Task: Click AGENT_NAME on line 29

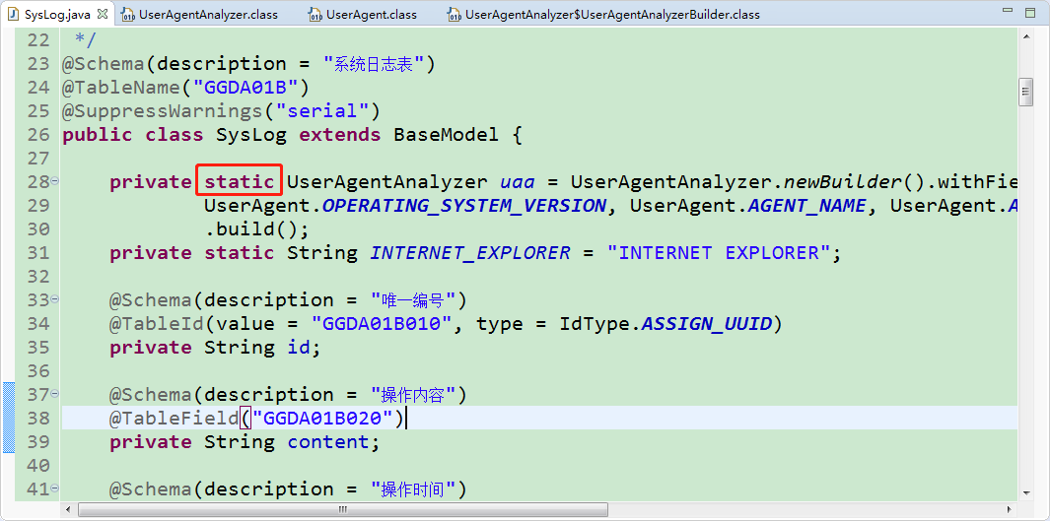Action: 806,205
